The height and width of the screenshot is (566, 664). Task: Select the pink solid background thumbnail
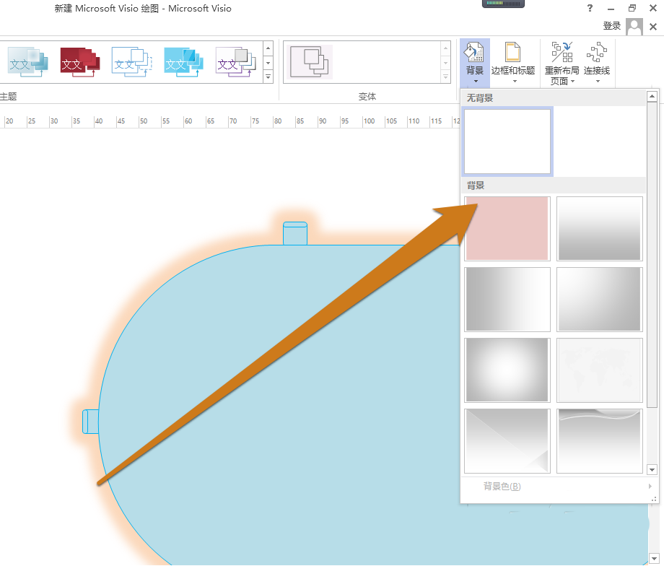(x=507, y=228)
